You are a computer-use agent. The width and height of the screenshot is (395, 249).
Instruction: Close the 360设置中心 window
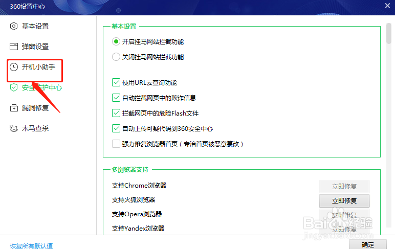[x=387, y=6]
